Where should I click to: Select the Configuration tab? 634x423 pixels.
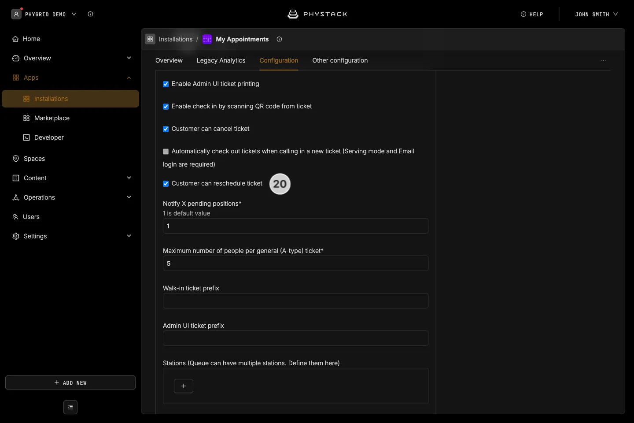click(x=279, y=60)
